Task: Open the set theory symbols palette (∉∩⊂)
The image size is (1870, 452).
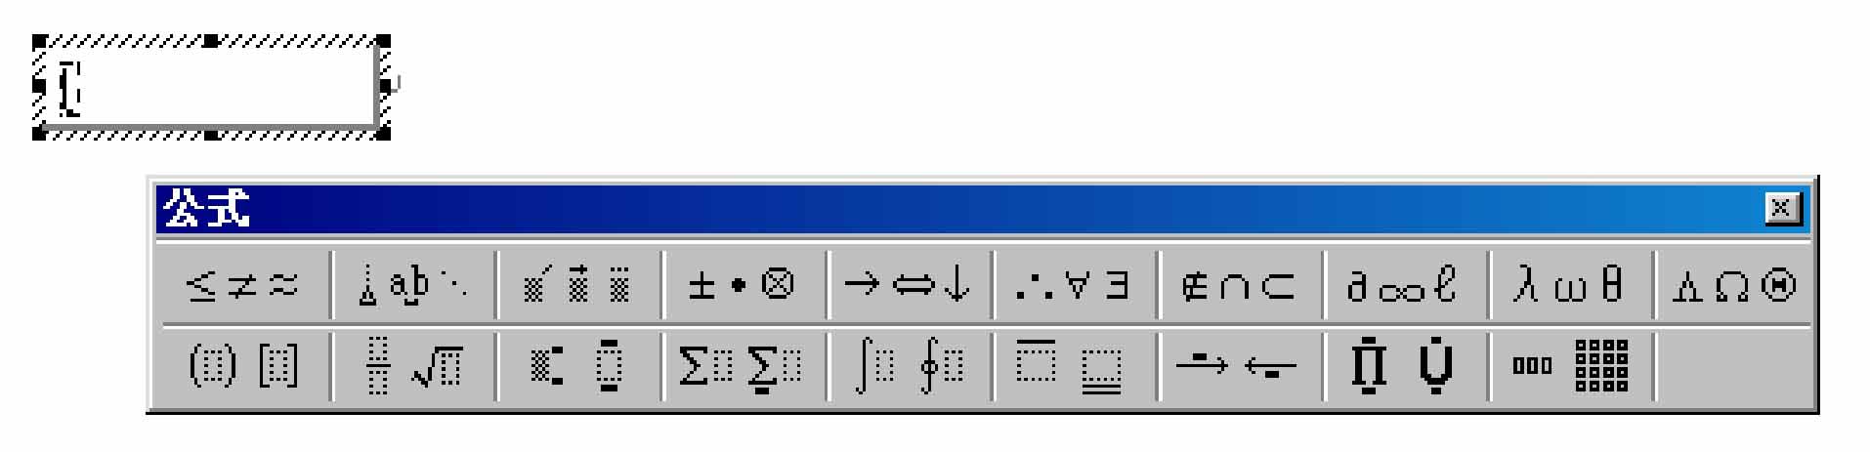Action: point(1239,285)
